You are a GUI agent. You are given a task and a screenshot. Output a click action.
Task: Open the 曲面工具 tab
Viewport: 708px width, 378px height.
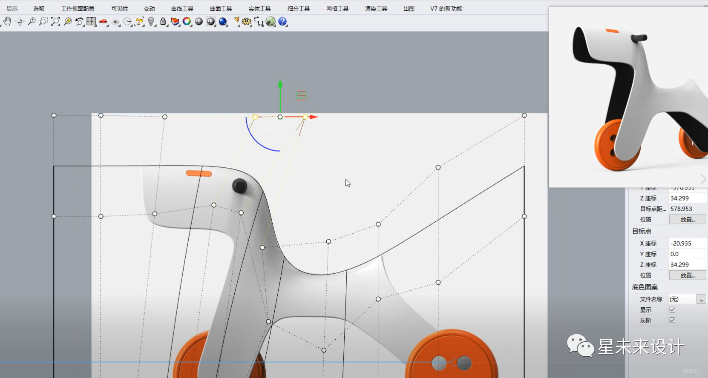point(221,9)
